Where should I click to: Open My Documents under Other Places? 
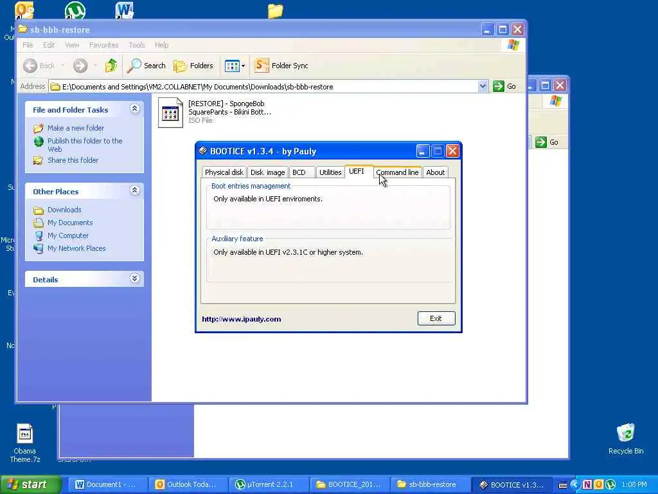coord(69,223)
